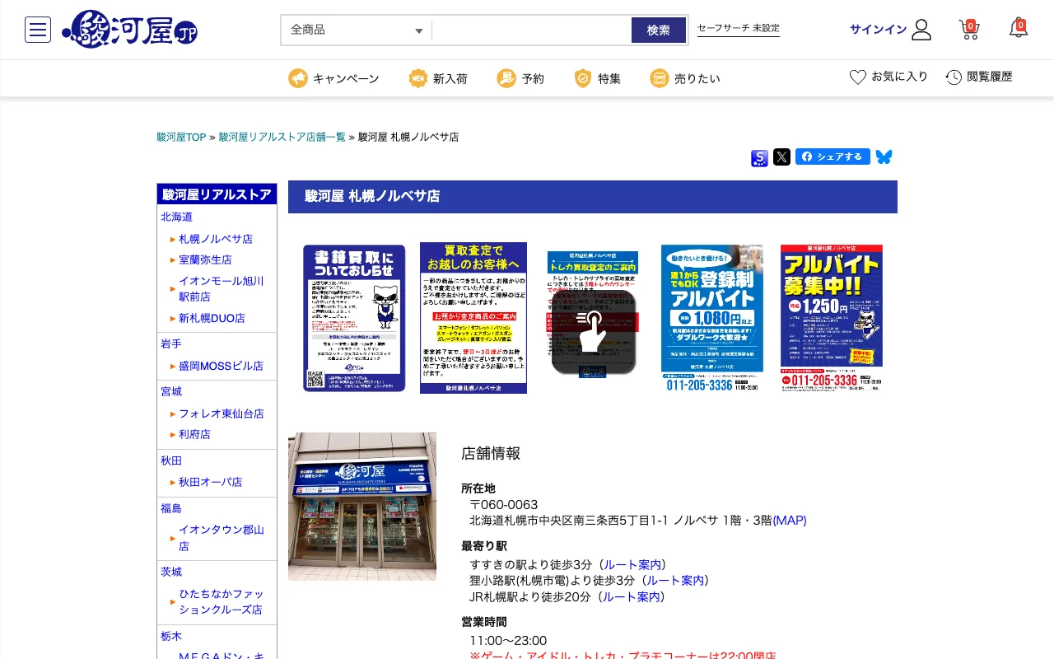Viewport: 1054px width, 659px height.
Task: Select 岩手 in the store sidebar
Action: pyautogui.click(x=171, y=344)
